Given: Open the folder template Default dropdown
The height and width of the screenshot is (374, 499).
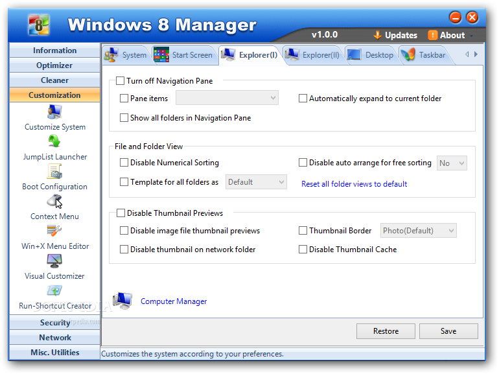Looking at the screenshot, I should coord(256,182).
